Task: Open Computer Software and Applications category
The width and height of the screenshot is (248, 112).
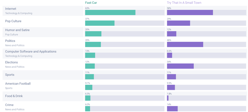Action: tap(31, 52)
